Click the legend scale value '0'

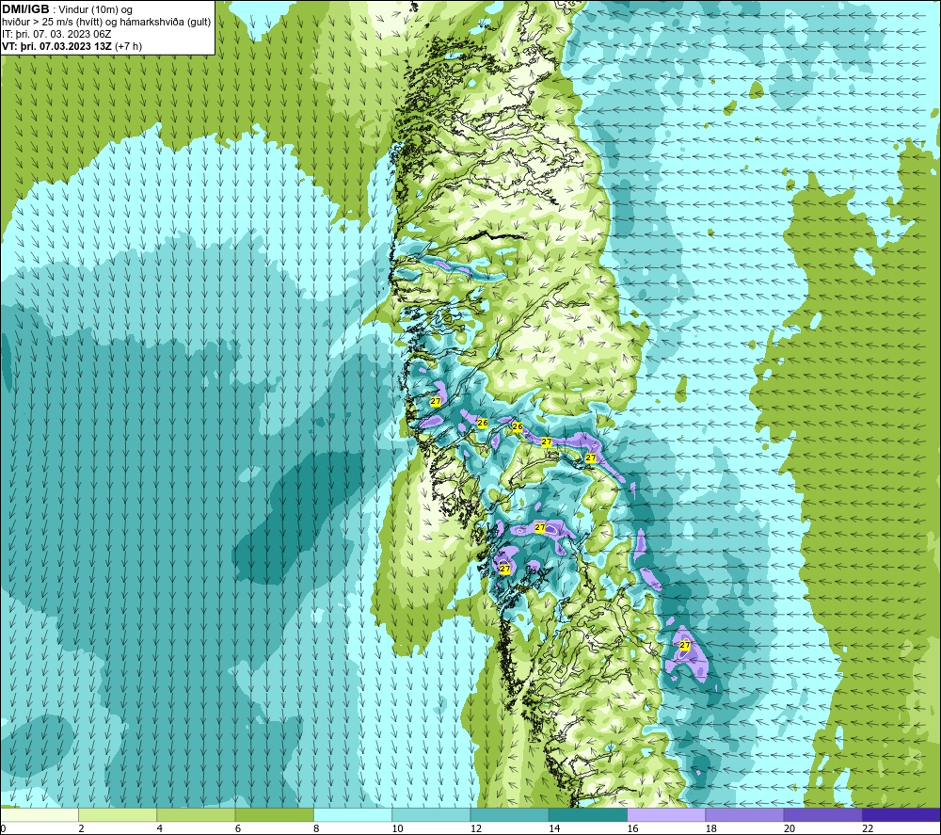[3, 828]
